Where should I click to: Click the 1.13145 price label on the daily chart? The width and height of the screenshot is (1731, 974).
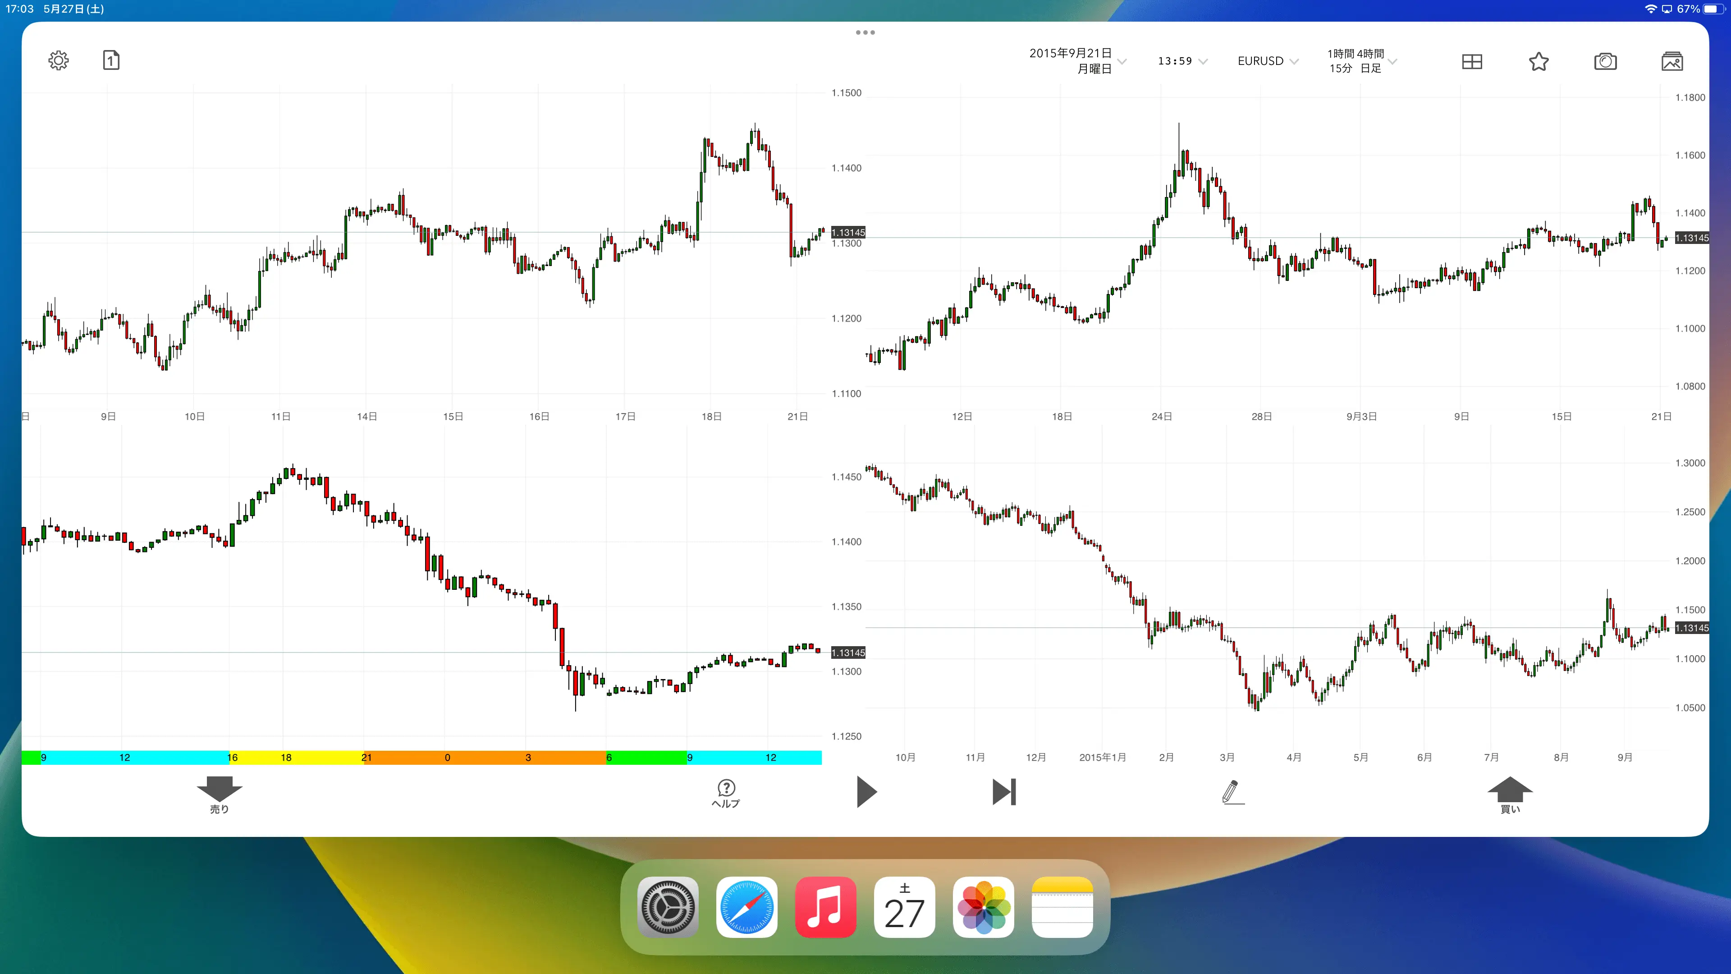1692,628
